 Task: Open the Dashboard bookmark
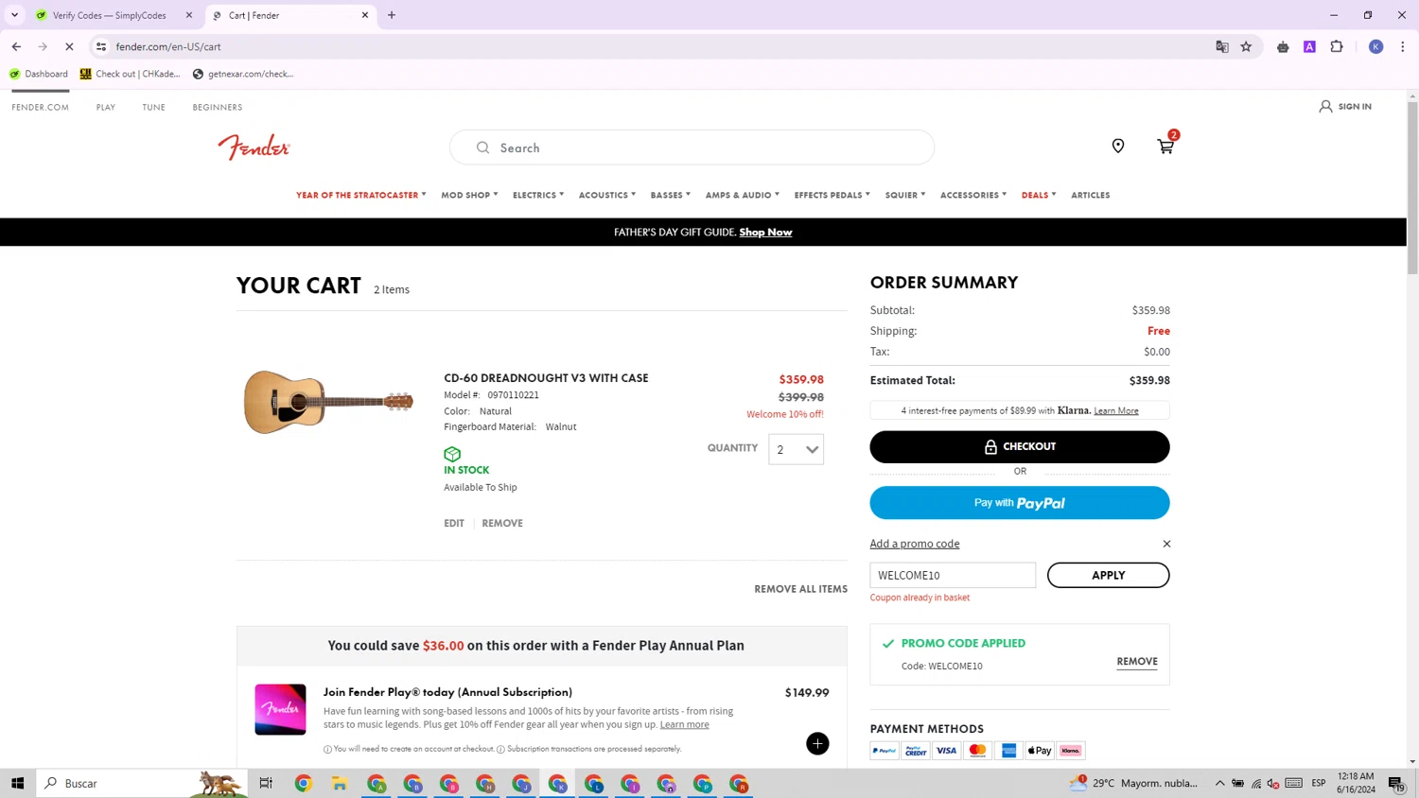pos(39,74)
